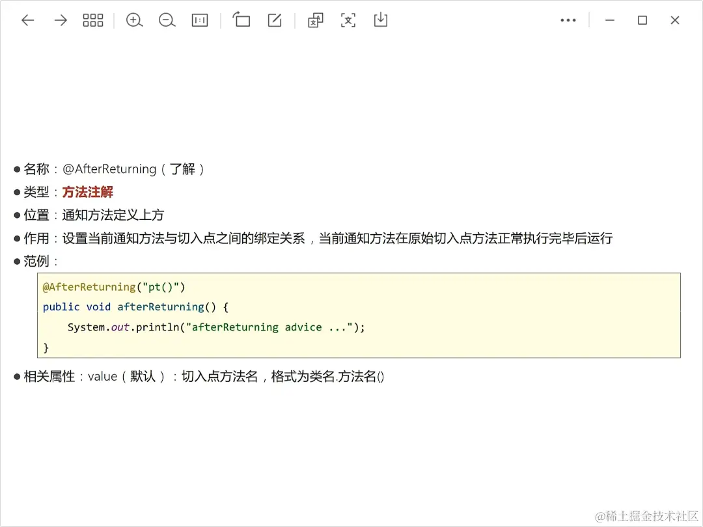Zoom in on the image

pos(134,20)
